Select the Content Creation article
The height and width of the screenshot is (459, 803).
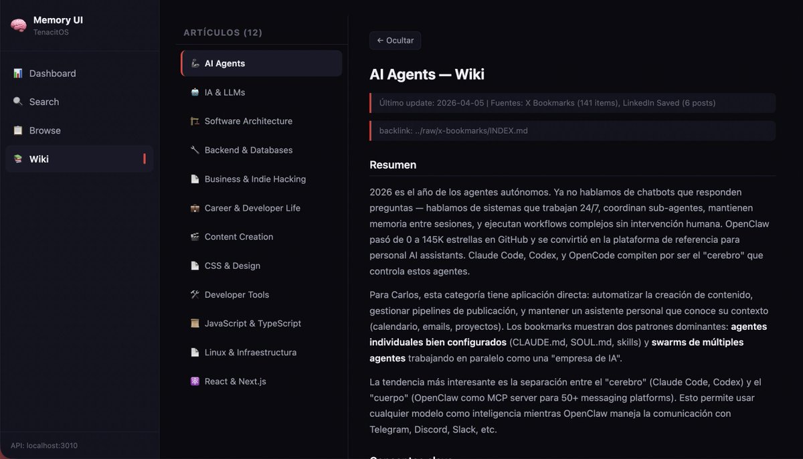pyautogui.click(x=262, y=237)
